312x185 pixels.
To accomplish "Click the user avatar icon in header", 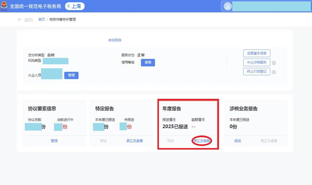I will tap(228, 6).
